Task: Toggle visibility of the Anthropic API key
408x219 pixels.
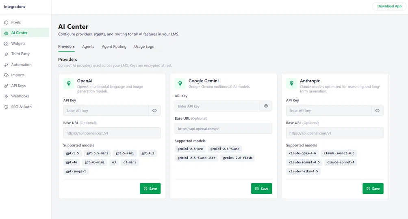Action: tap(377, 111)
